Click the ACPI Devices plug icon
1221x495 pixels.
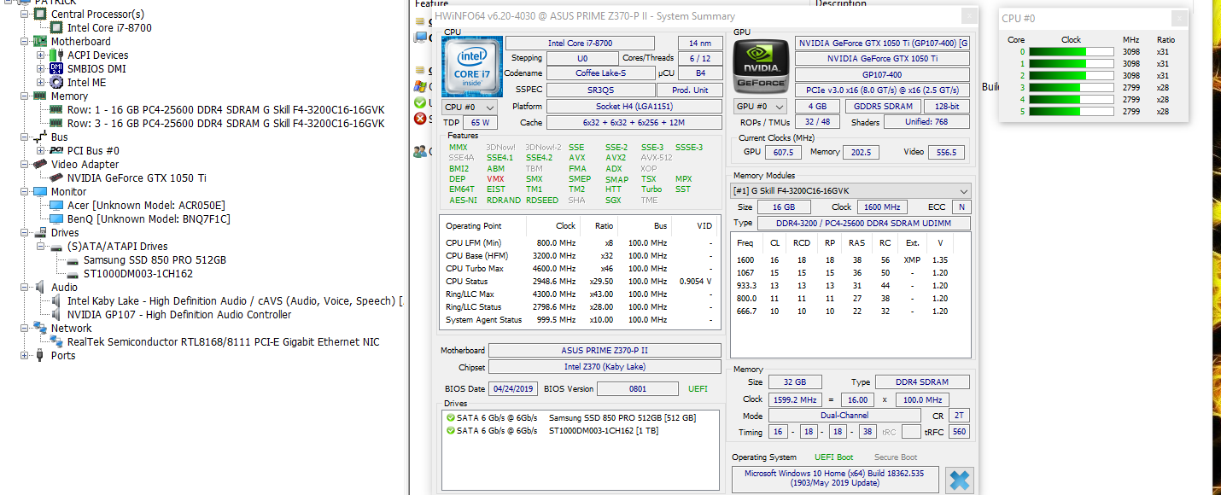(56, 55)
